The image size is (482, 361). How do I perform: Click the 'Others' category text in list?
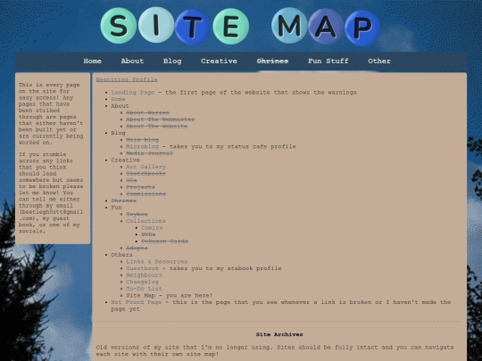point(121,255)
